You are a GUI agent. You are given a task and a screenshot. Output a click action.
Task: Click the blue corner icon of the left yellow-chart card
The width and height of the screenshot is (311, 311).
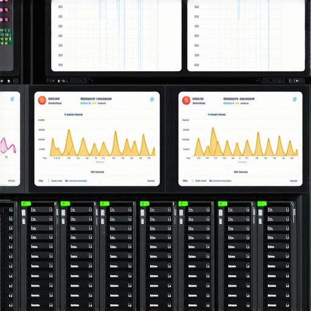pos(152,99)
